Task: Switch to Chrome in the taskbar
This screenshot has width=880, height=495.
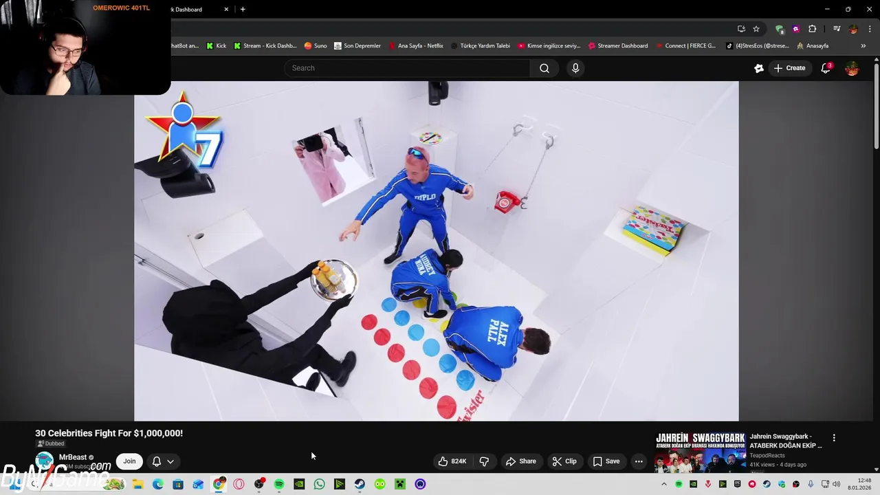Action: pyautogui.click(x=219, y=484)
